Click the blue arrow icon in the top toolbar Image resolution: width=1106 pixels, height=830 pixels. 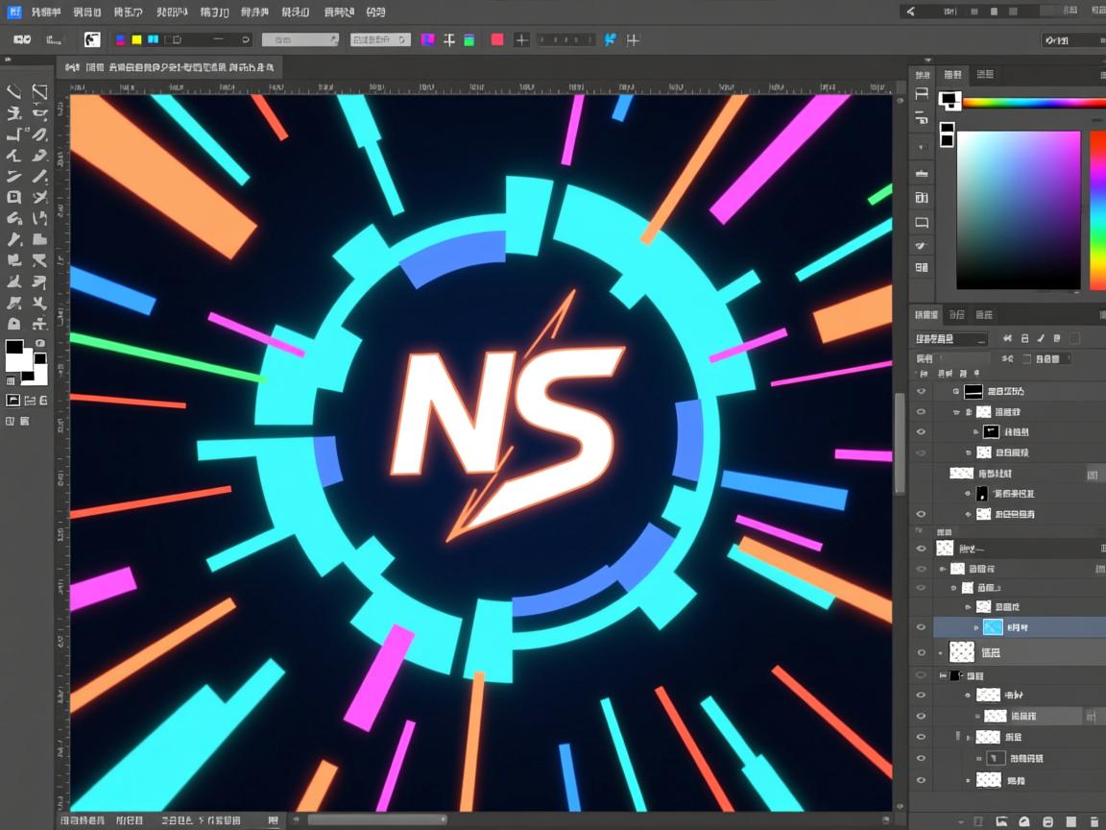[609, 39]
